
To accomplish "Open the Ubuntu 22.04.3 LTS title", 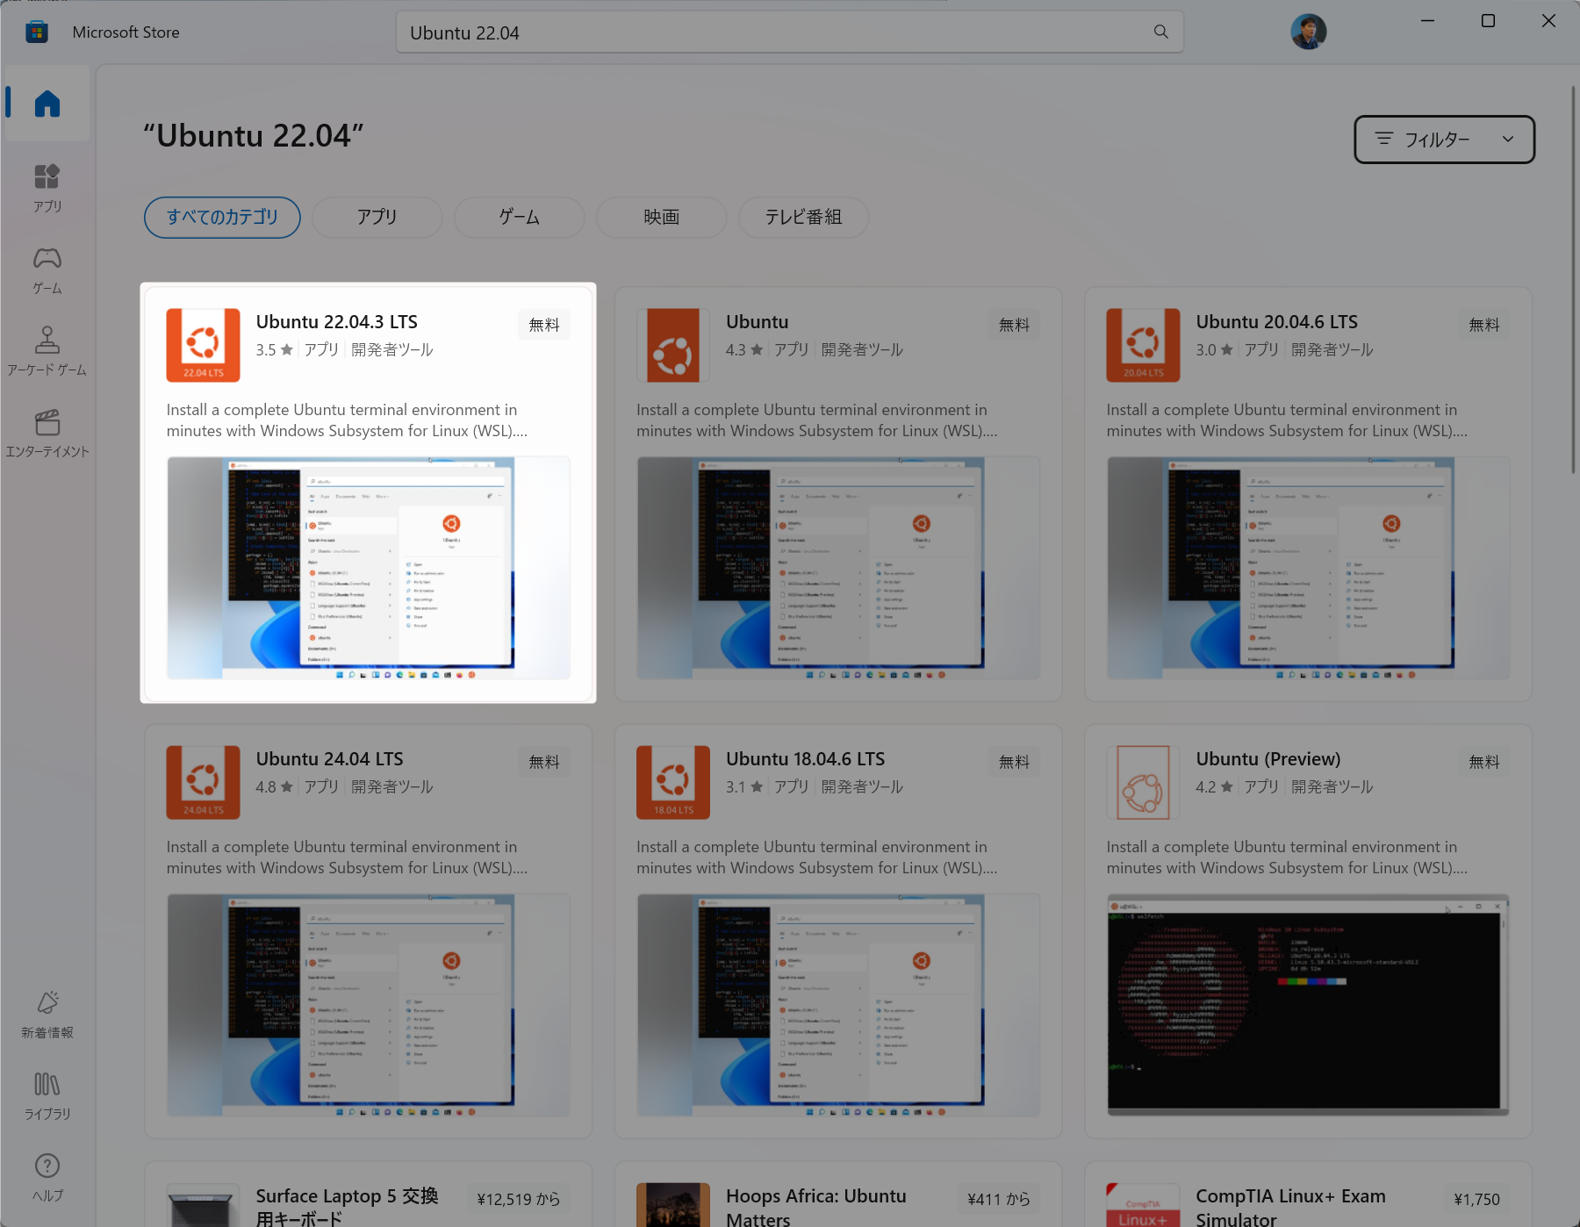I will 337,322.
